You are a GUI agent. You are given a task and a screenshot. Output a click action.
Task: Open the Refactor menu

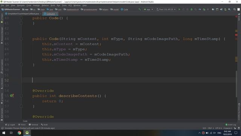(x=45, y=5)
